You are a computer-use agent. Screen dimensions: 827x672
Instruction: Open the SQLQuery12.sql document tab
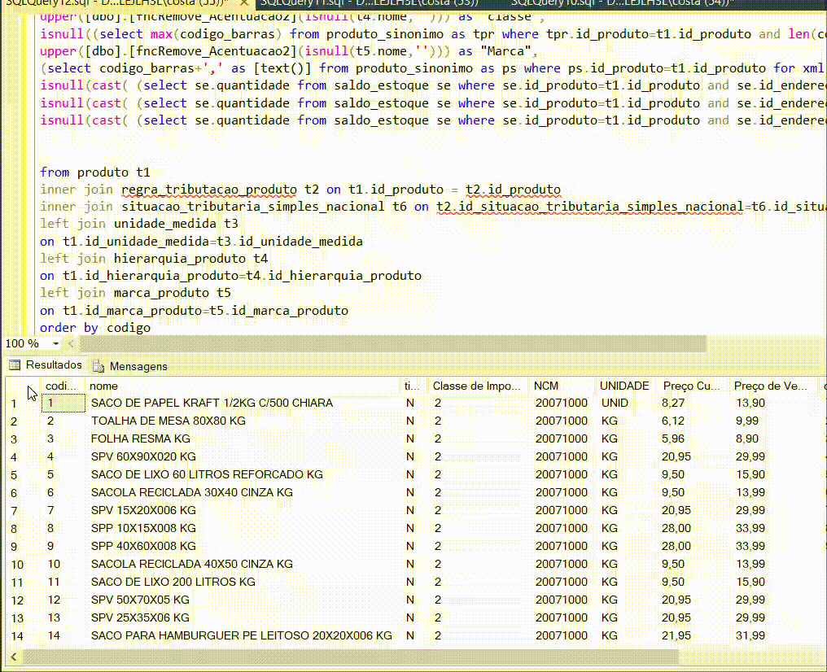(117, 2)
